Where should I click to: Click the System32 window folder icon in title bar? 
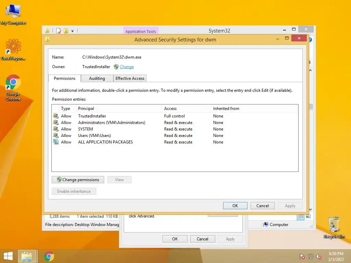pyautogui.click(x=47, y=30)
